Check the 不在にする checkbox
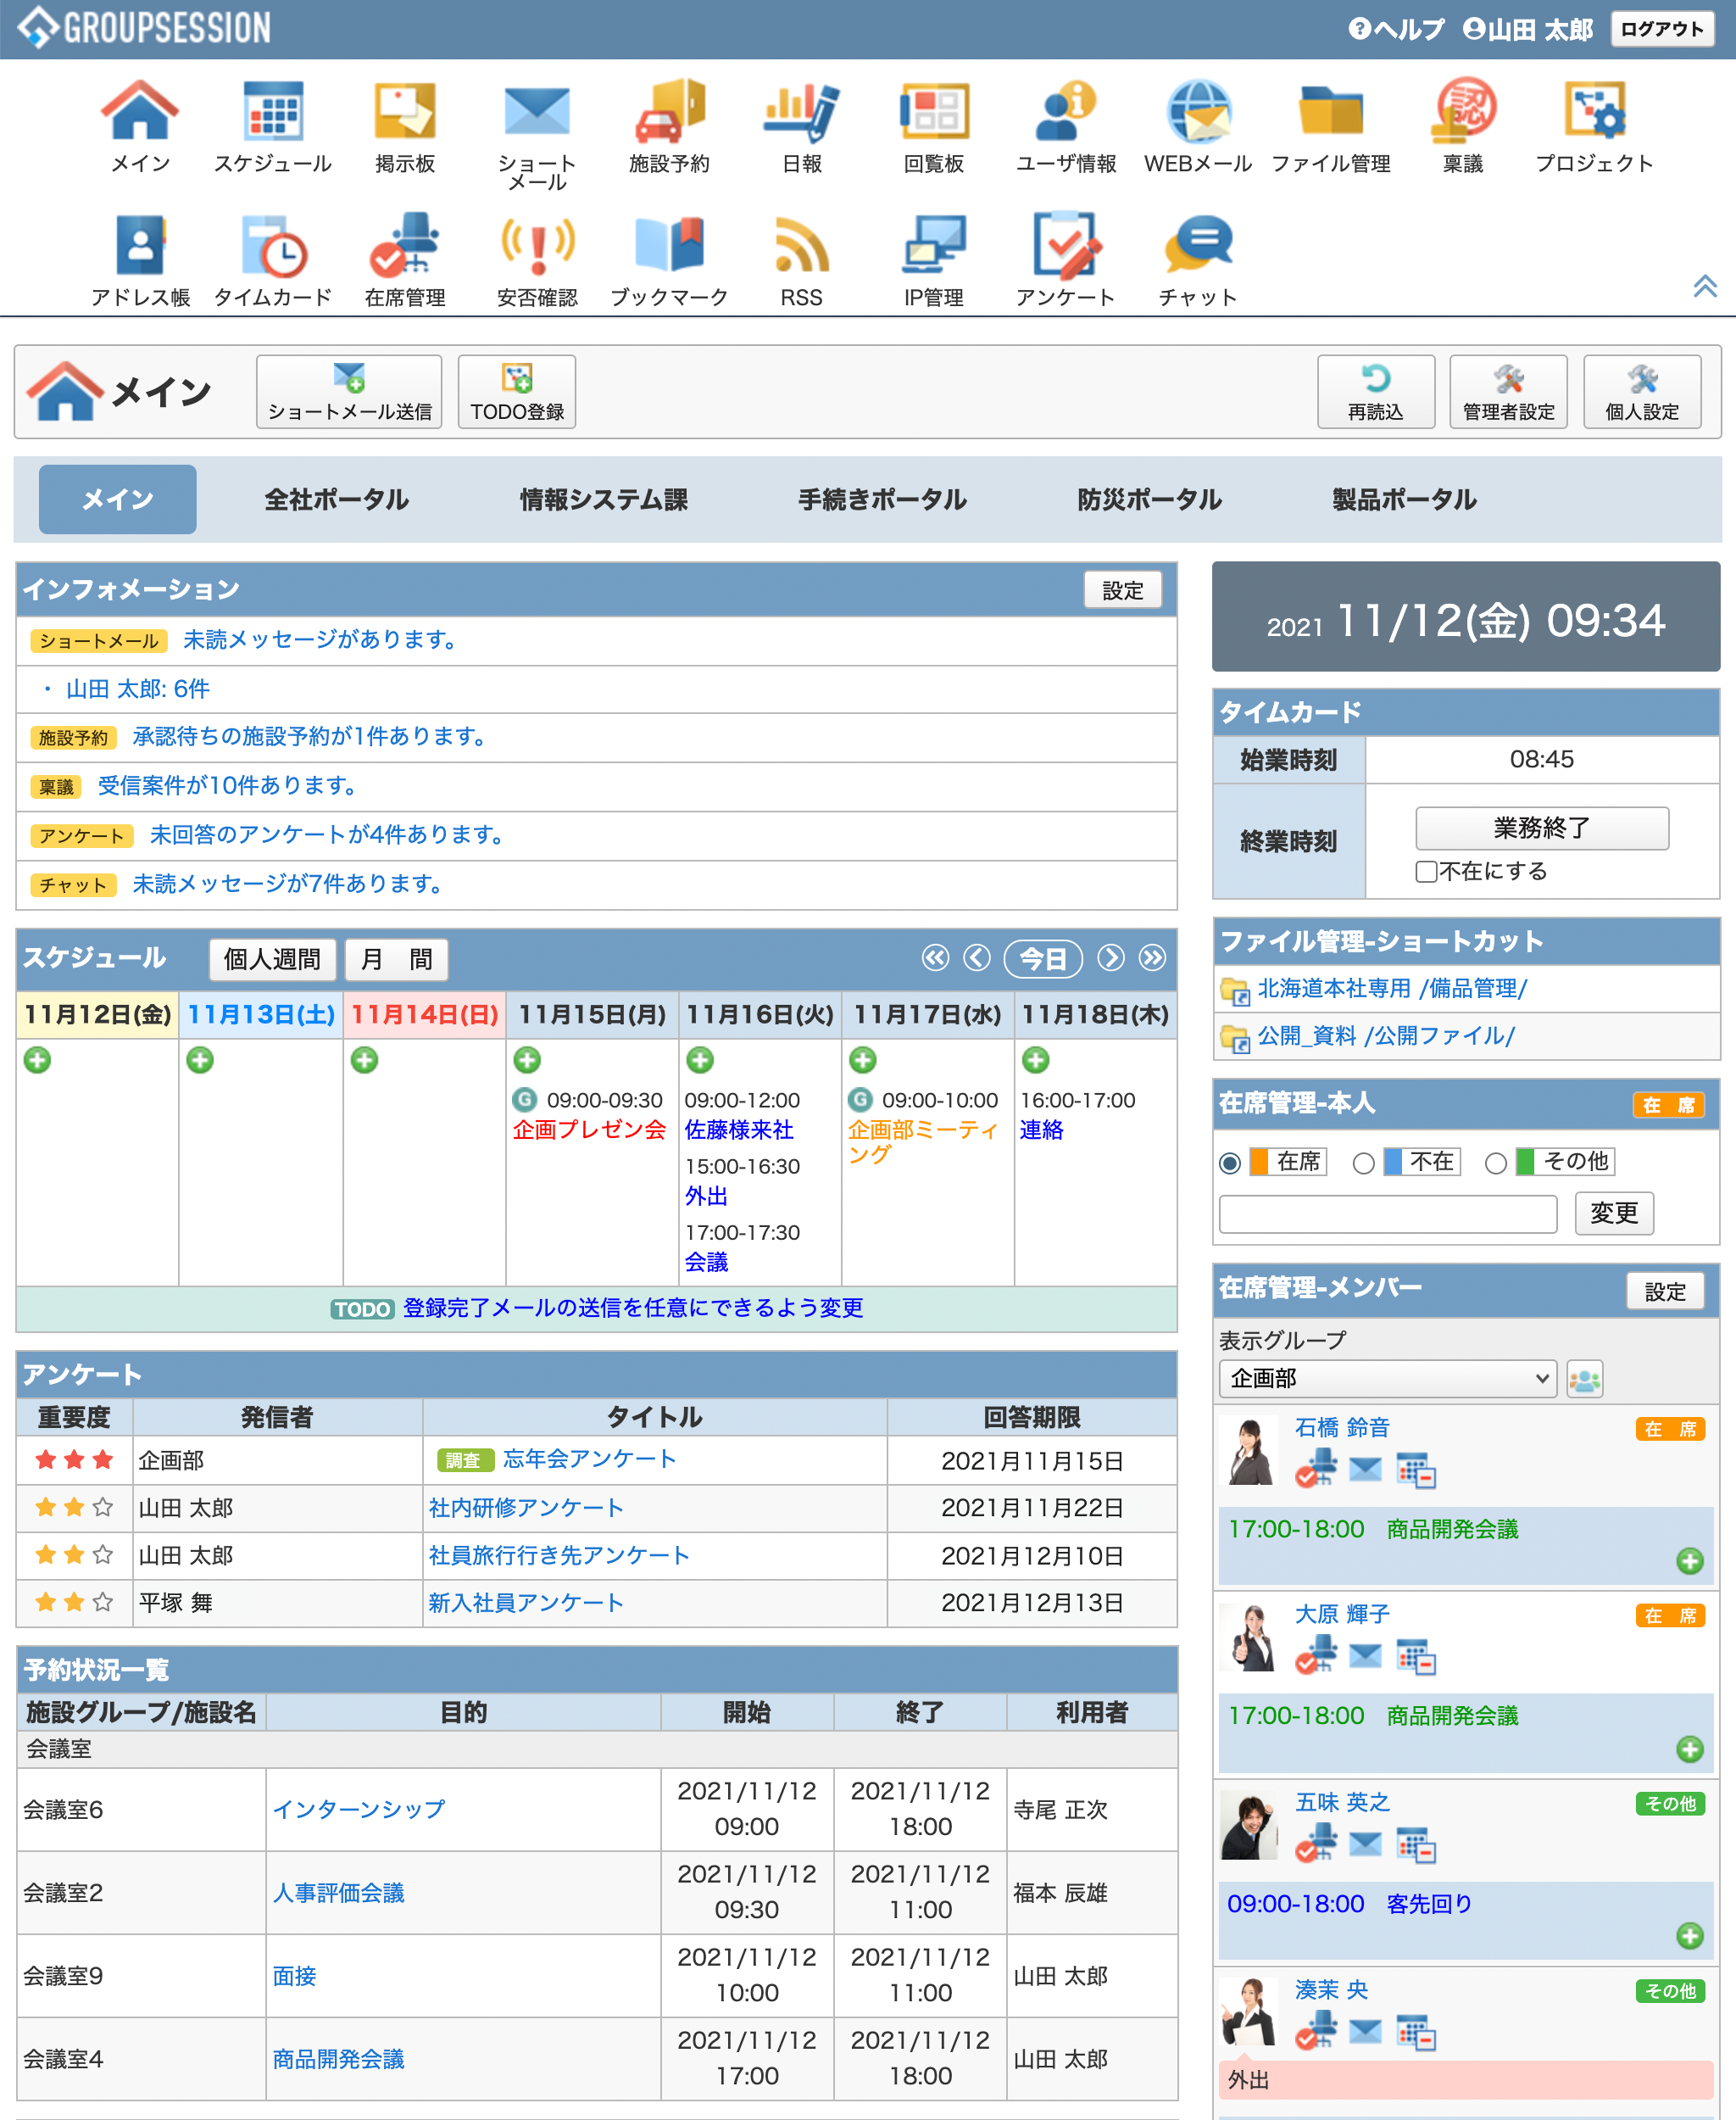 click(1427, 872)
